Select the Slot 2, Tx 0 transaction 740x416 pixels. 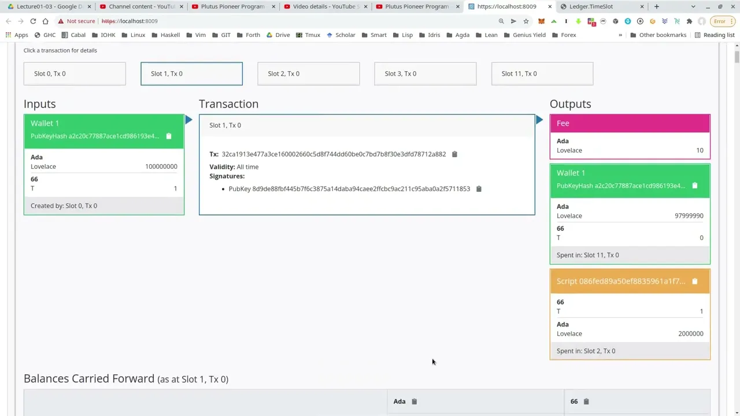pyautogui.click(x=308, y=74)
